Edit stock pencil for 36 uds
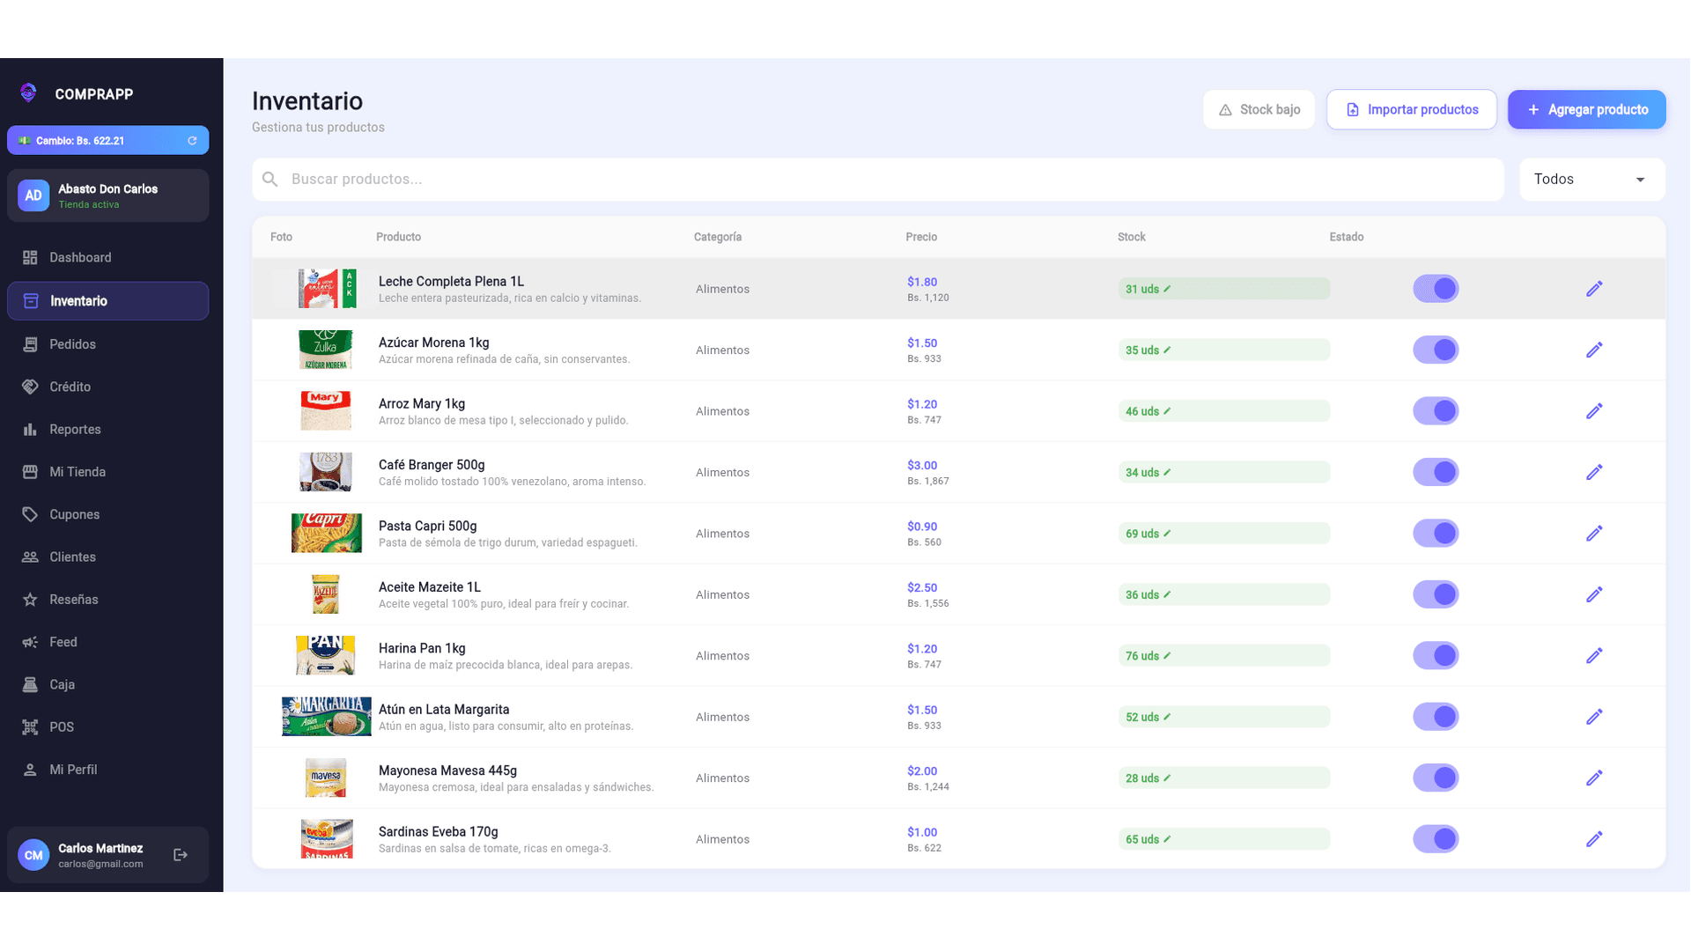This screenshot has height=951, width=1691. pos(1167,594)
